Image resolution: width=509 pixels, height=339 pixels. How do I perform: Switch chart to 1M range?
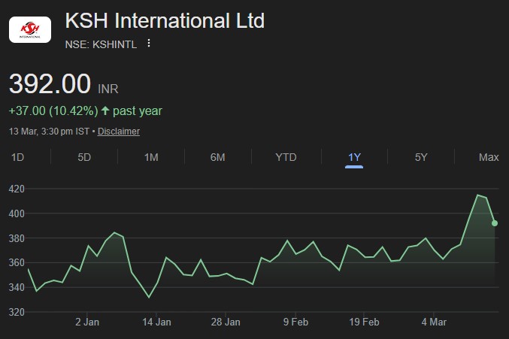[x=151, y=157]
